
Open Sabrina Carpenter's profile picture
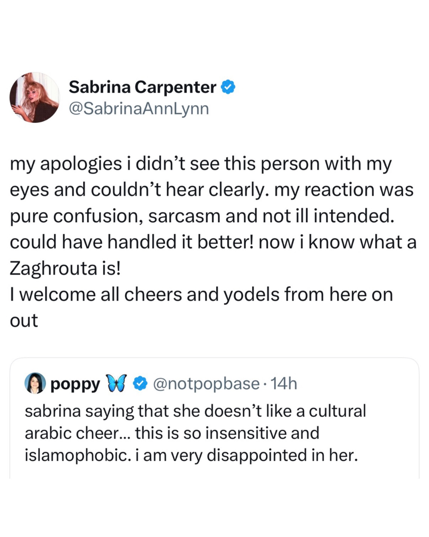click(x=35, y=97)
